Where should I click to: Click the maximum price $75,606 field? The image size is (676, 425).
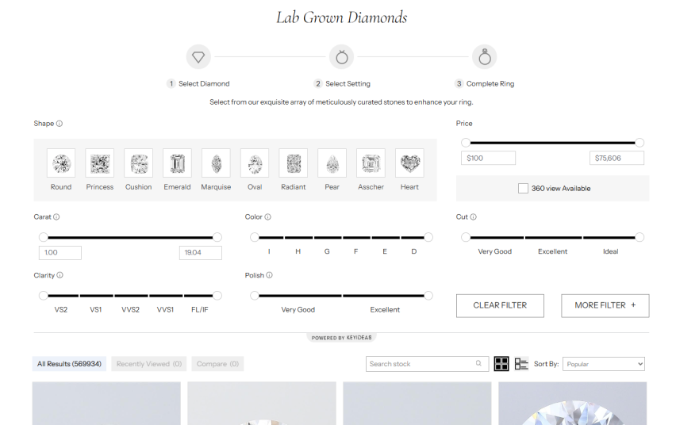click(x=616, y=158)
